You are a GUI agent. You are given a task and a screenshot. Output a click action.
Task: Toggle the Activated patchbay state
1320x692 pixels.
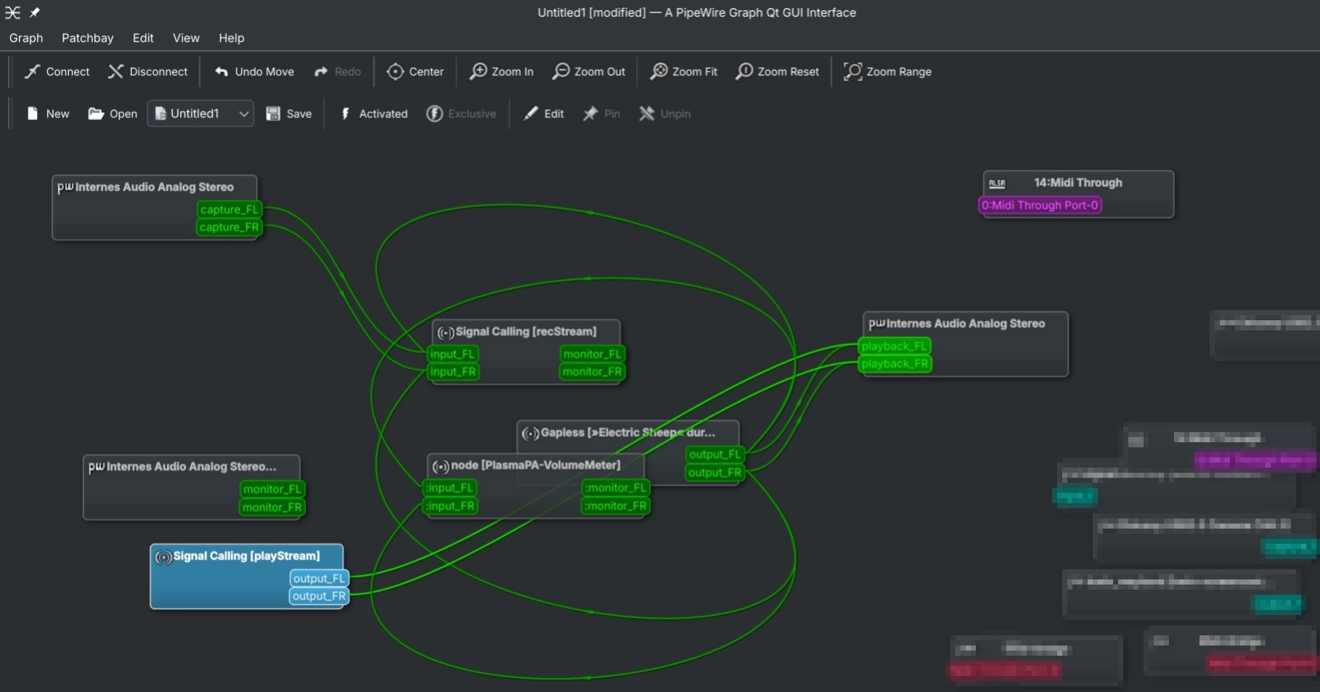click(374, 113)
